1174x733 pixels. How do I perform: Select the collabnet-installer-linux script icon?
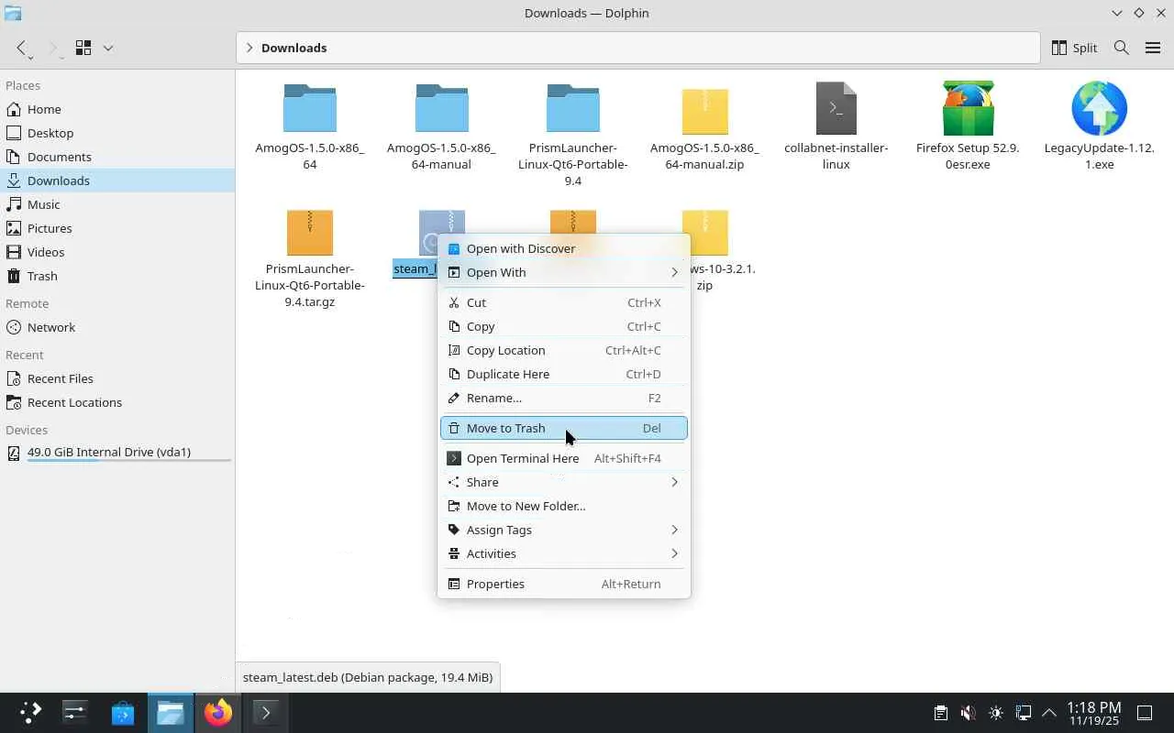pyautogui.click(x=836, y=109)
